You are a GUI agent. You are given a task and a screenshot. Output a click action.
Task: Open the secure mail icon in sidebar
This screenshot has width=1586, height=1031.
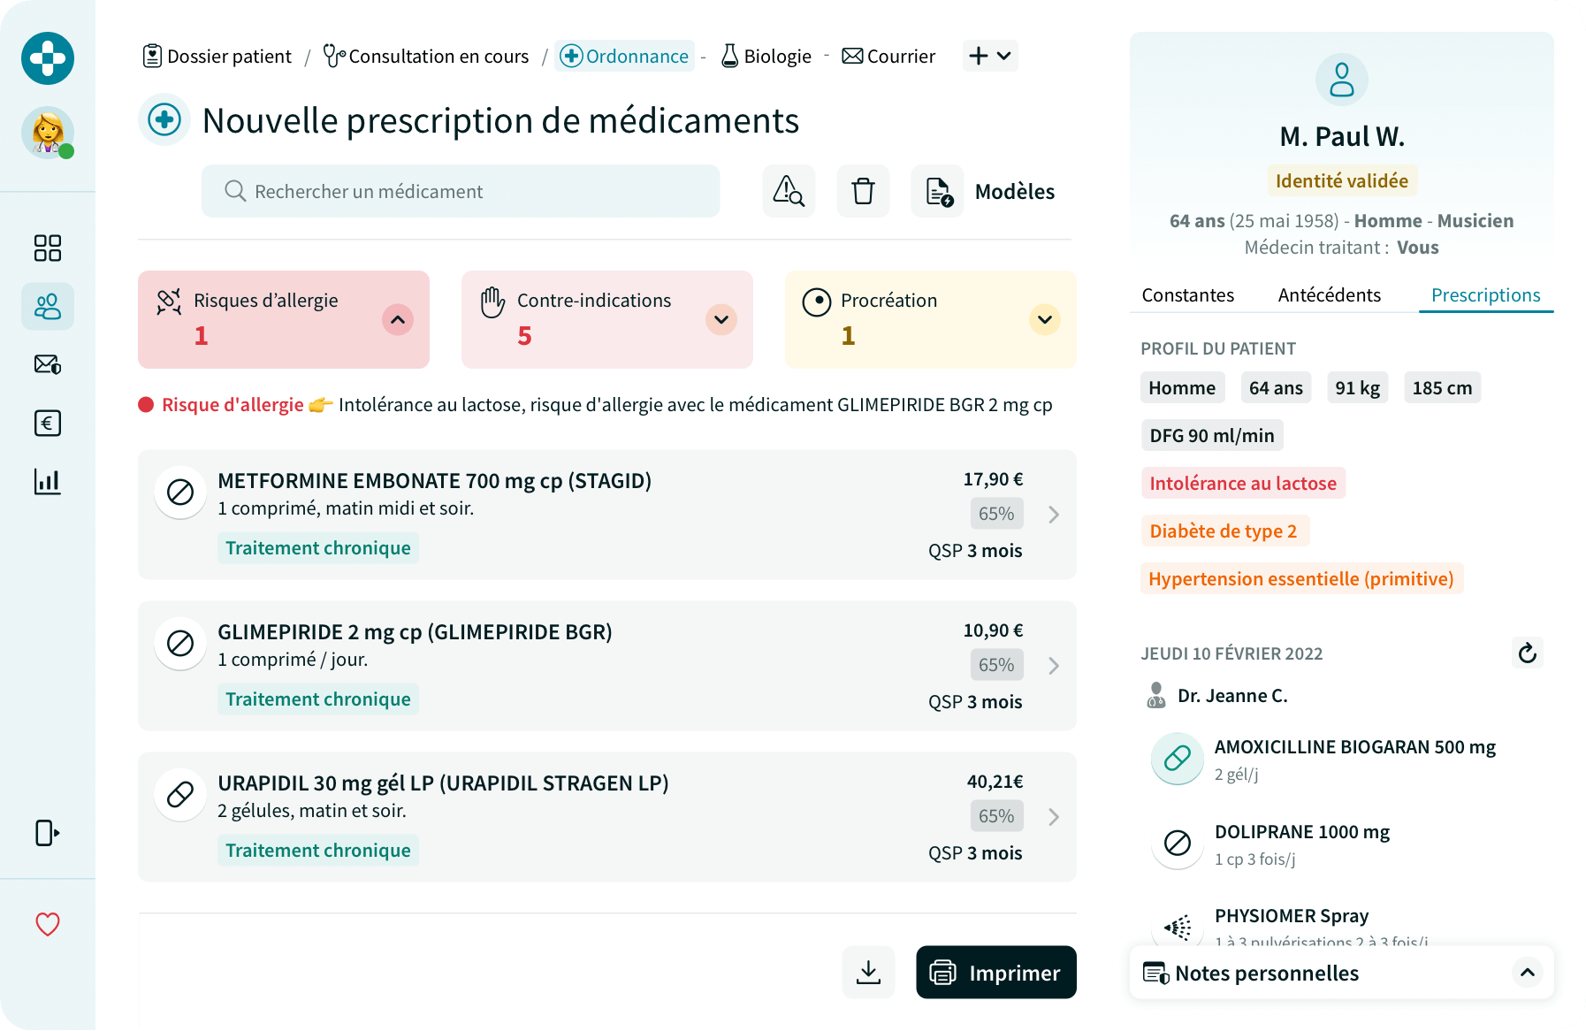48,364
